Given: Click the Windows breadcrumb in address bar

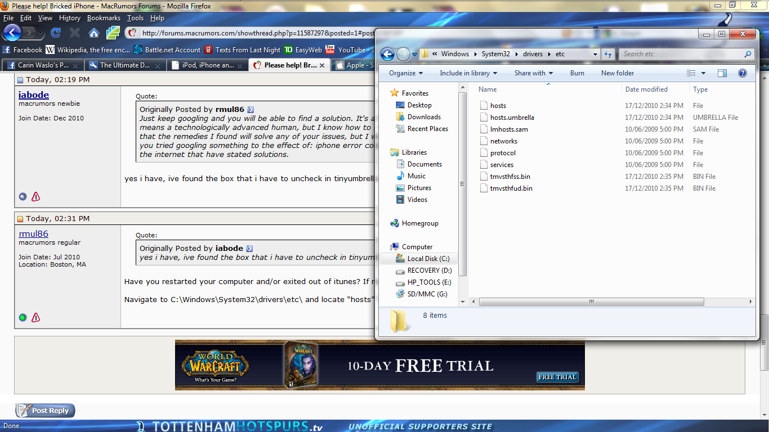Looking at the screenshot, I should (455, 55).
